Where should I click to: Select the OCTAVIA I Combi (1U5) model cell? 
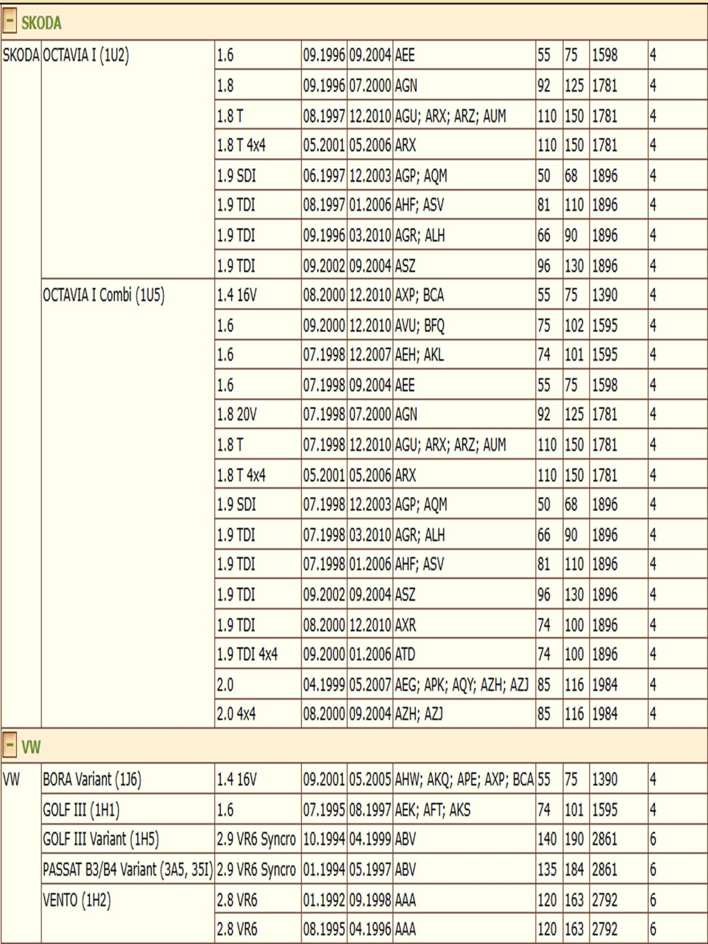[x=128, y=504]
